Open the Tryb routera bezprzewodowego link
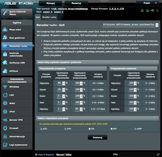162x157 pixels. tap(69, 9)
